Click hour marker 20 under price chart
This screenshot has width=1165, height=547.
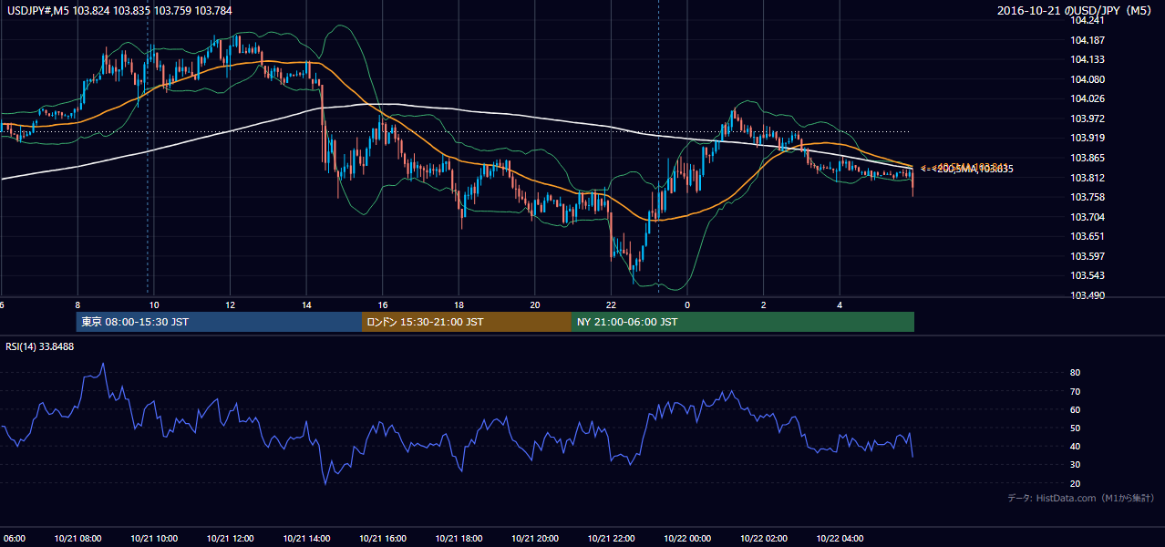pyautogui.click(x=535, y=305)
